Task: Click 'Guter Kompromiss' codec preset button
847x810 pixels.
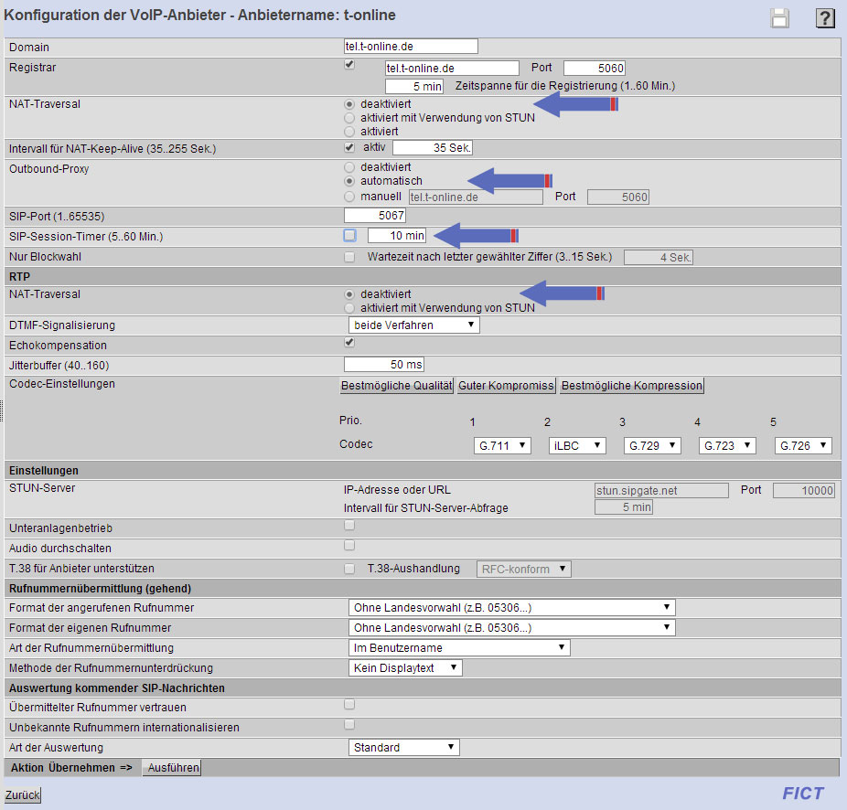Action: coord(506,386)
